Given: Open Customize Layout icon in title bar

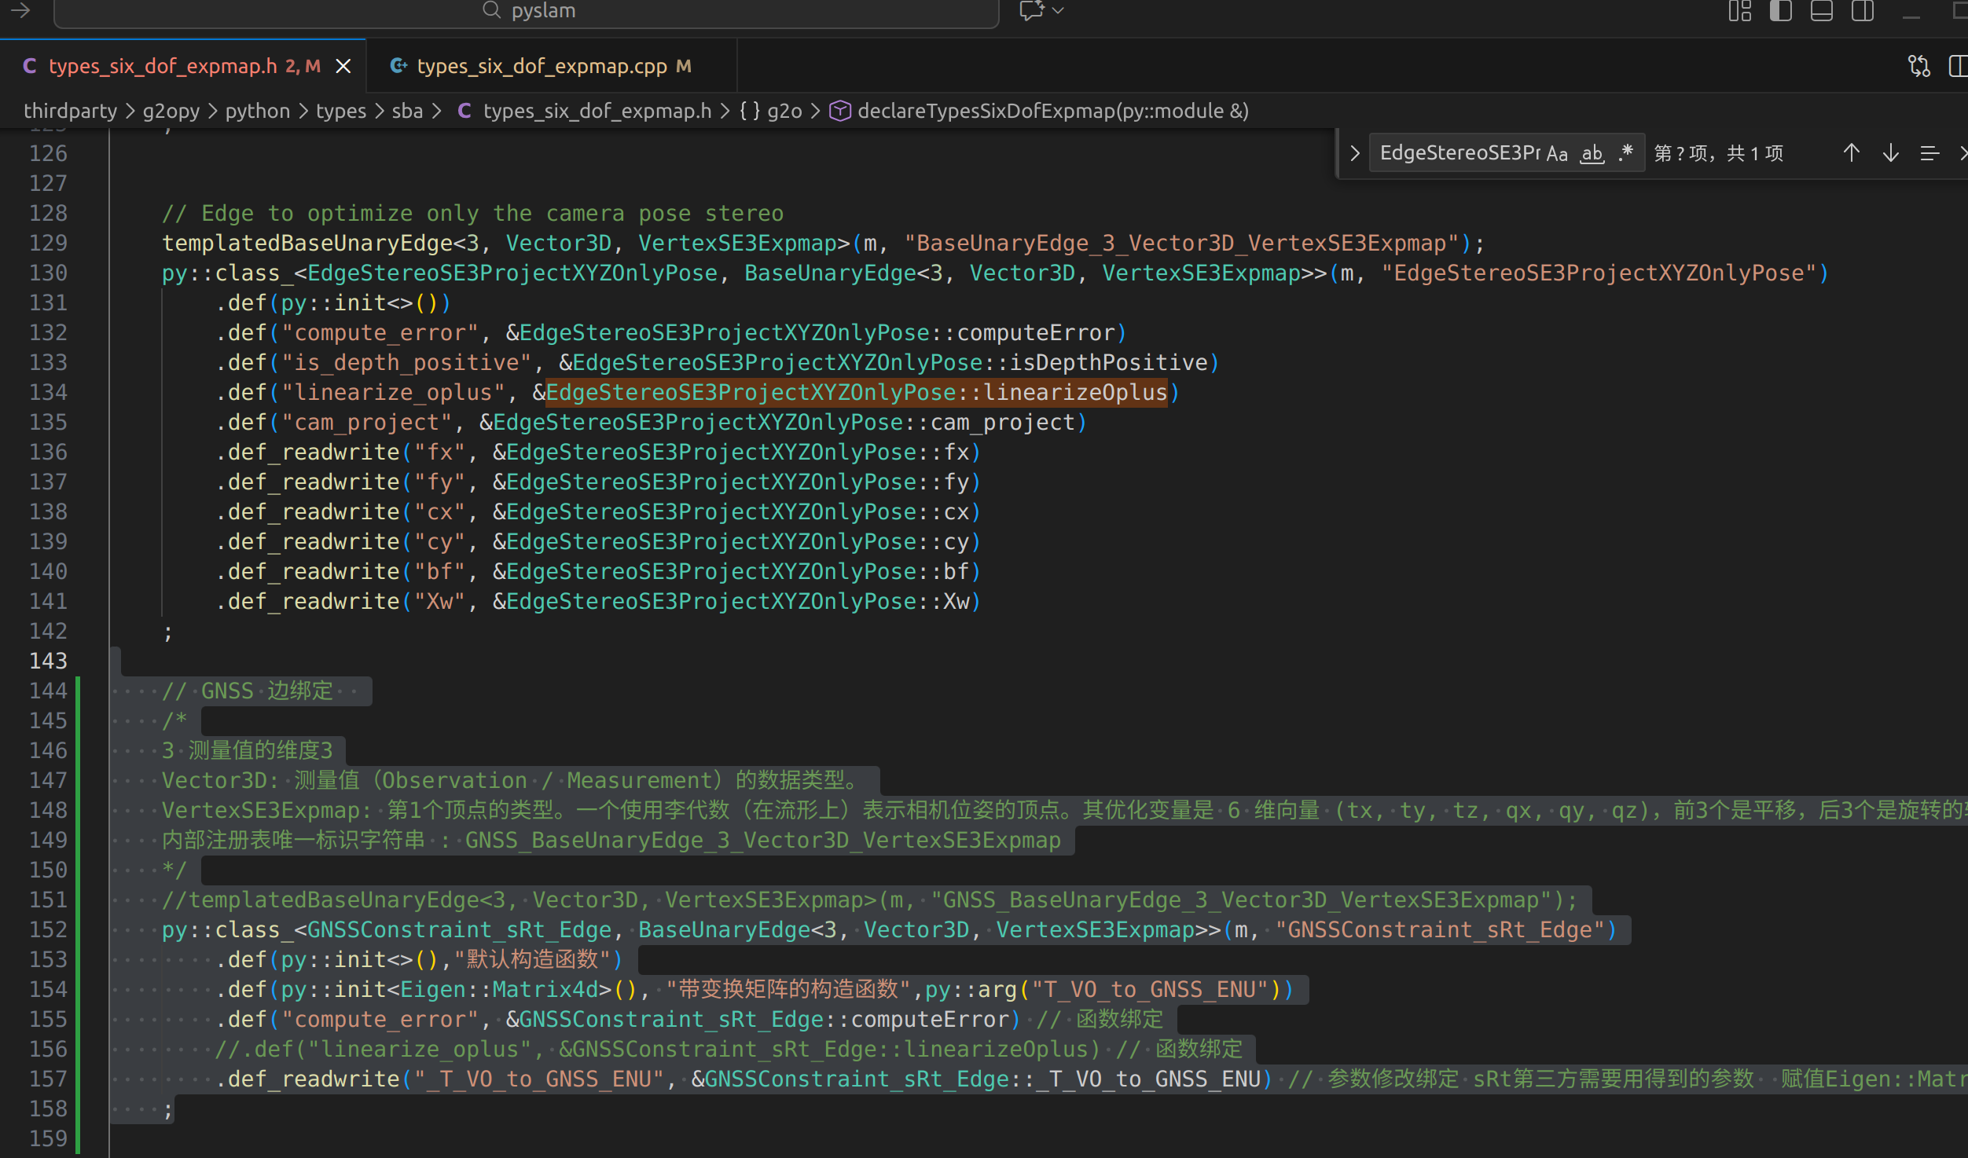Looking at the screenshot, I should coord(1739,11).
